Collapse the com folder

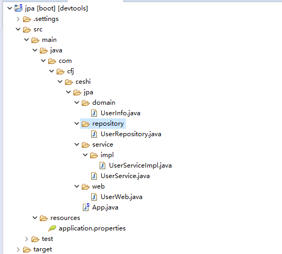pyautogui.click(x=43, y=61)
